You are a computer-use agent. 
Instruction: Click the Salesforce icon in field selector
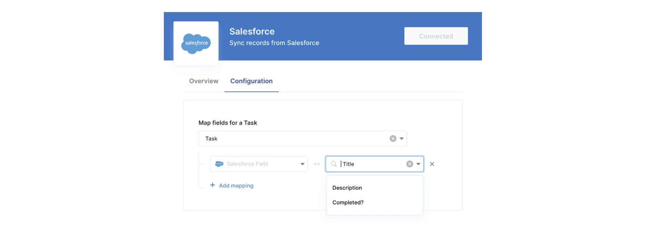click(219, 164)
